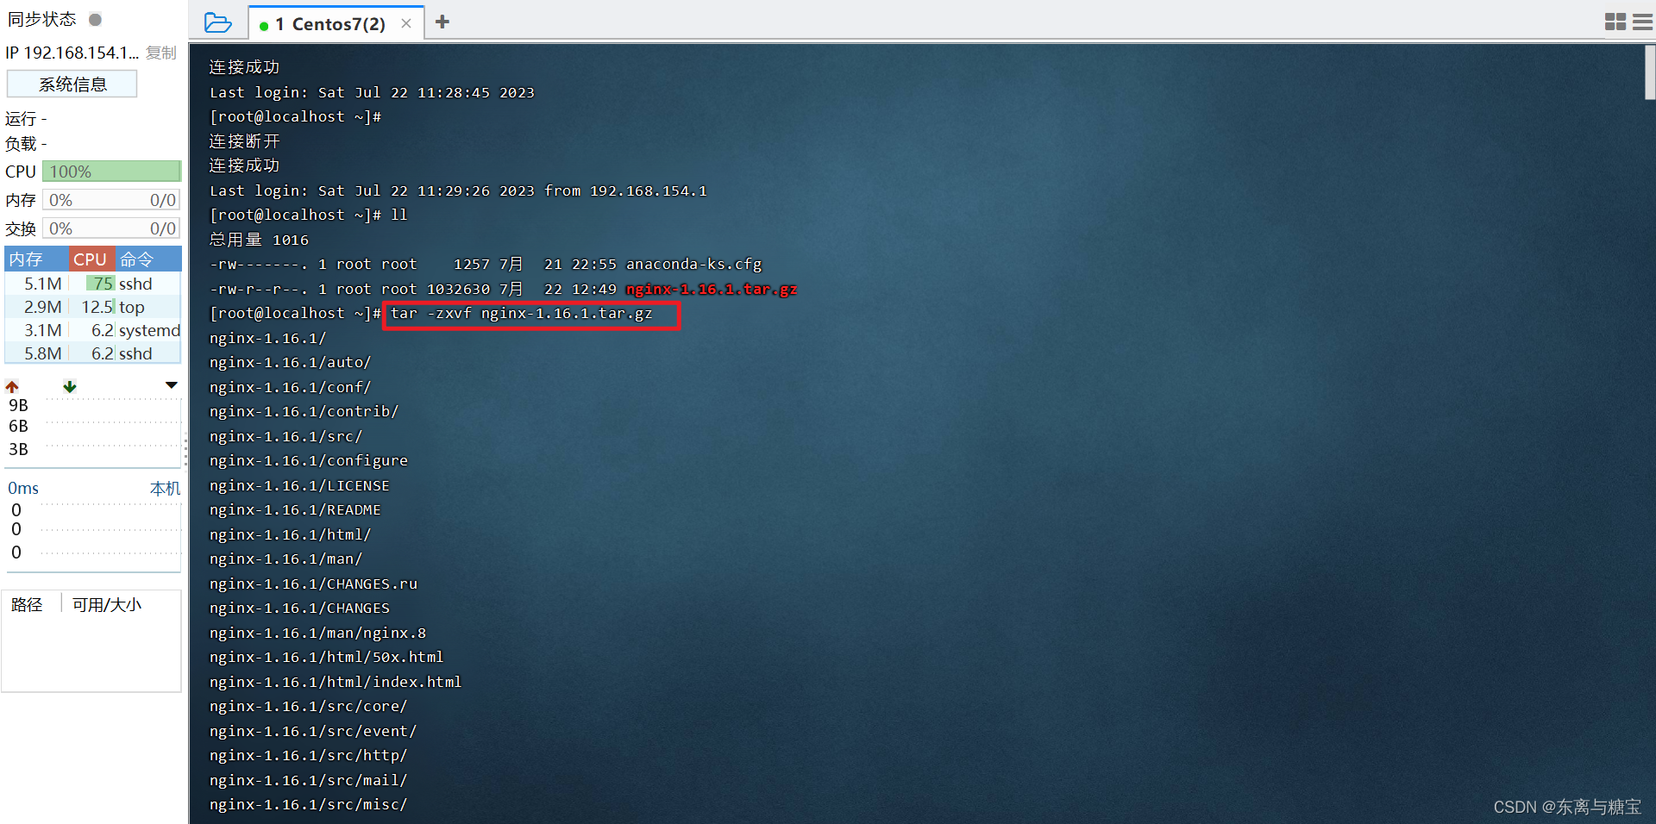Switch to the grid layout view icon
Viewport: 1656px width, 824px height.
[1615, 22]
